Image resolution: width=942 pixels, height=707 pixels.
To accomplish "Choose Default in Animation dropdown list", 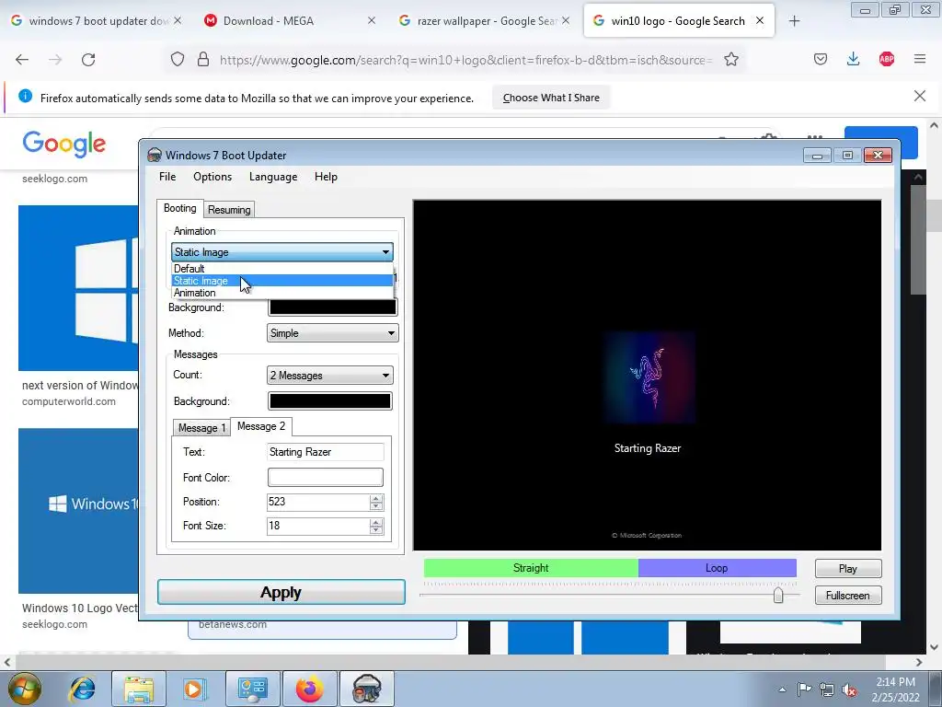I will coord(281,269).
